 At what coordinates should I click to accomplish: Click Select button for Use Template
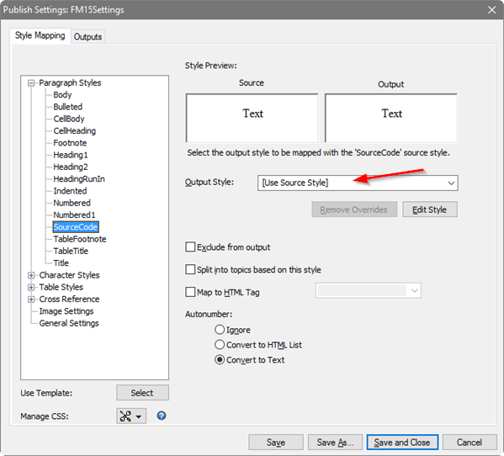(x=142, y=393)
